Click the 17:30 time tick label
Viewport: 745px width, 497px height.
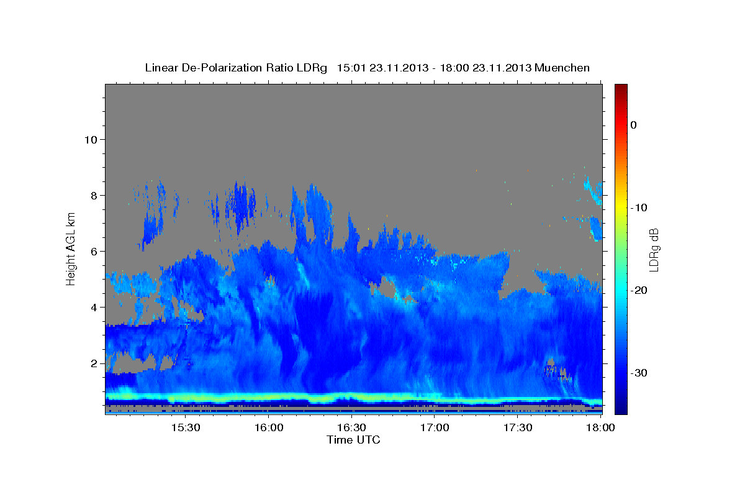pos(518,428)
